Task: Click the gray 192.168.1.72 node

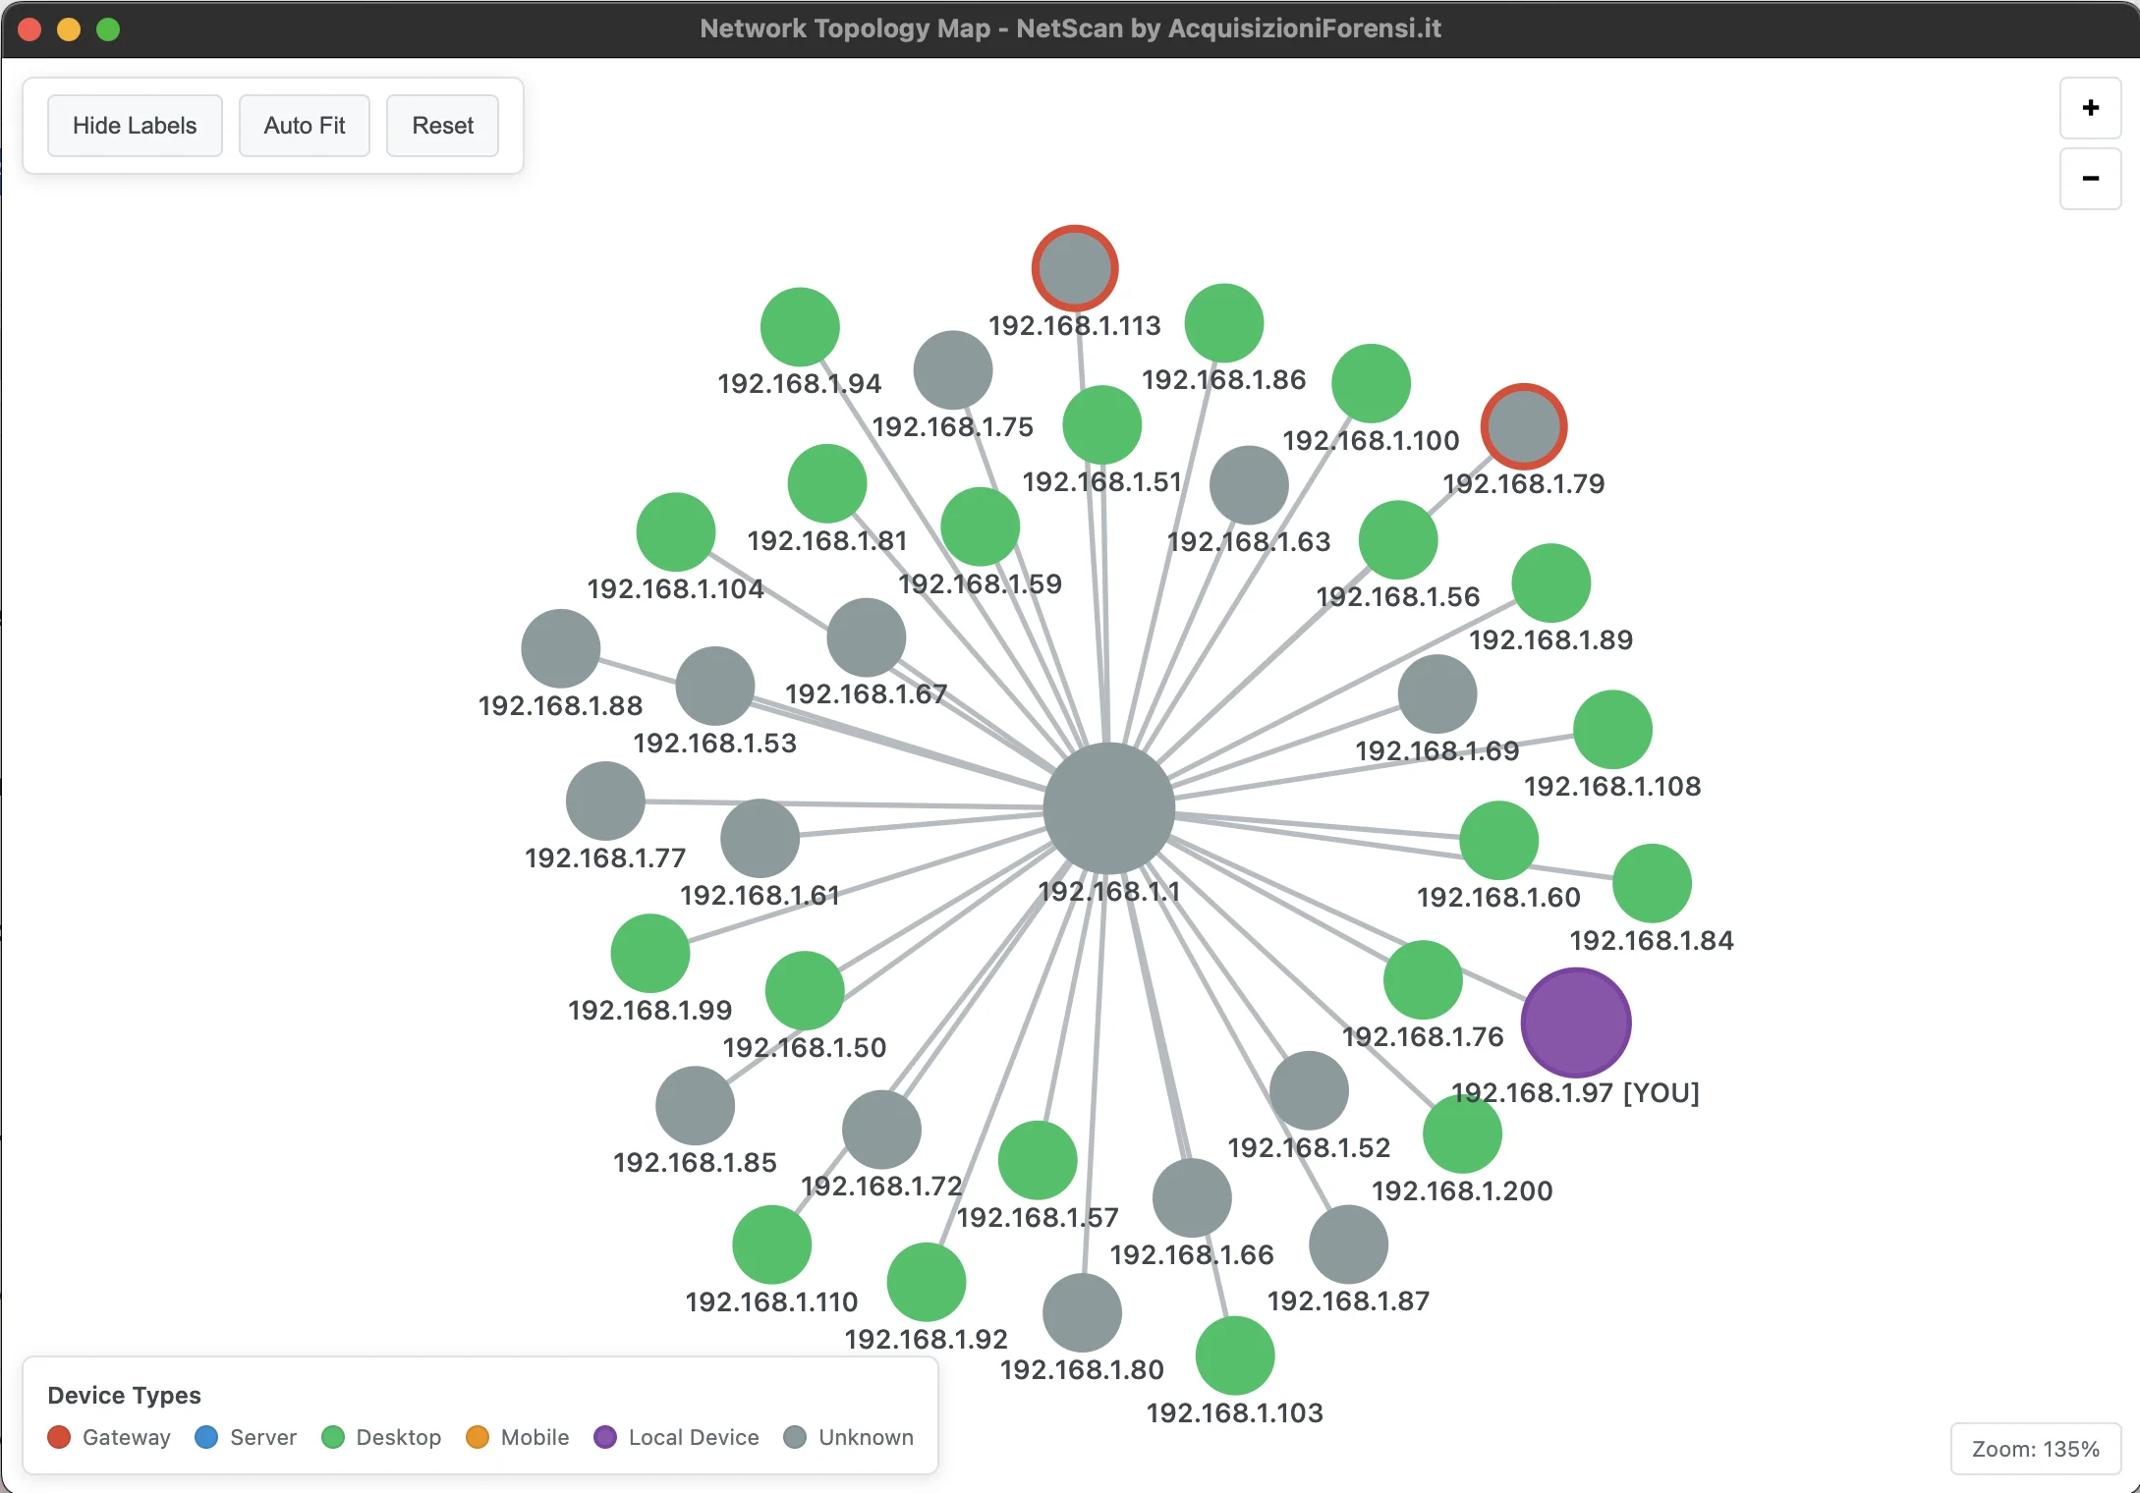Action: click(882, 1130)
